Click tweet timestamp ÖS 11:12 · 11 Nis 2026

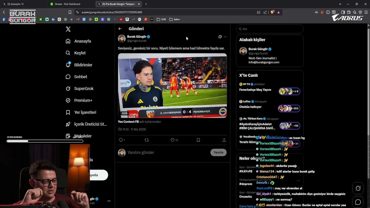[132, 129]
